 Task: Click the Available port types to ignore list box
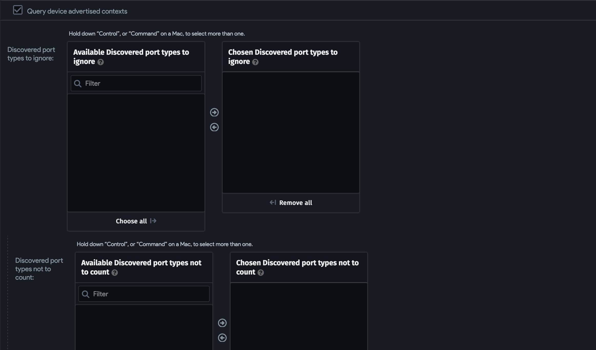coord(136,153)
